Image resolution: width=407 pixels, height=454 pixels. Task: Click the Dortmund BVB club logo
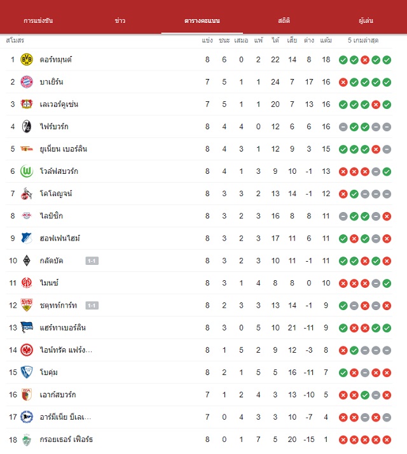(27, 60)
